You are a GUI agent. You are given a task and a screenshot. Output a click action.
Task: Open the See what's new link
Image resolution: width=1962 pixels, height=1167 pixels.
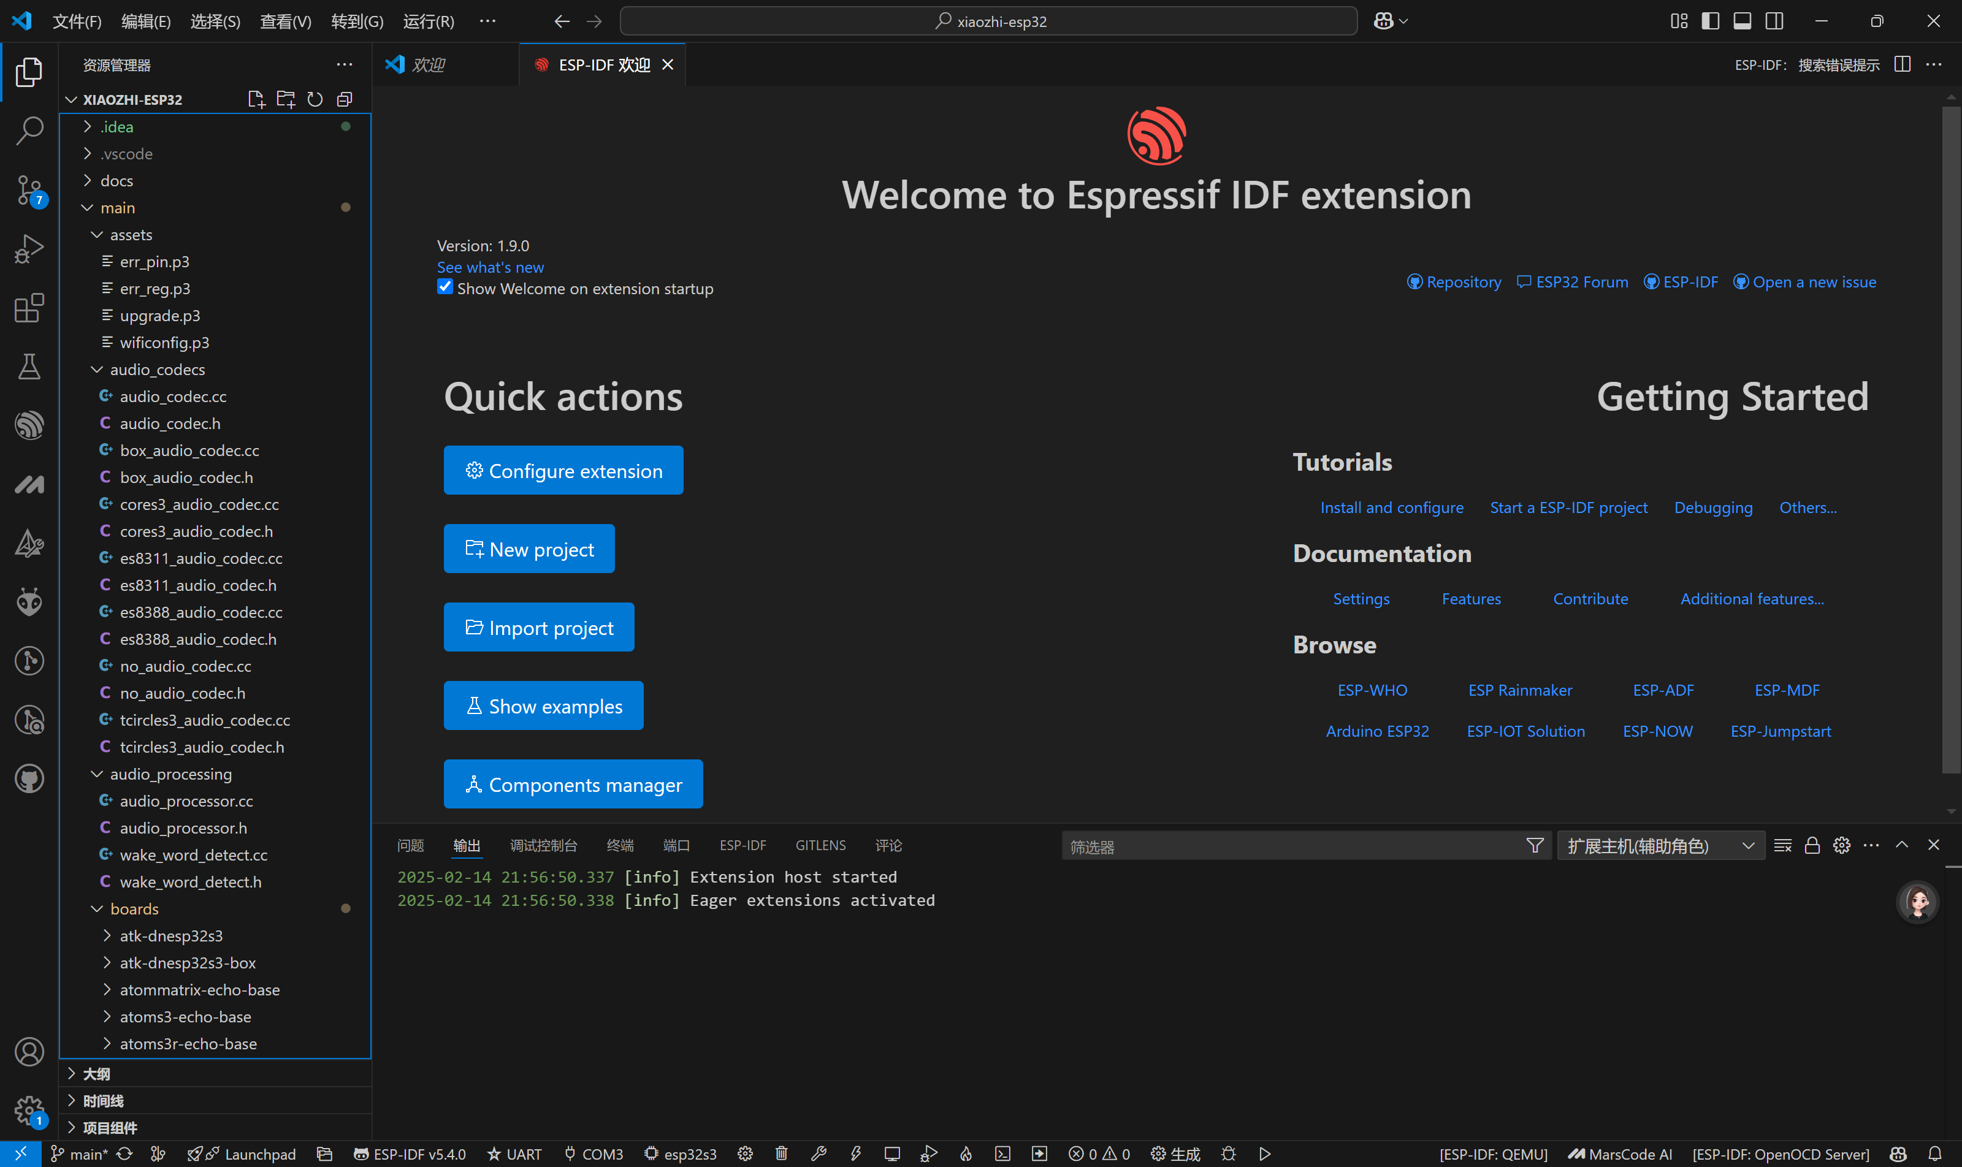tap(490, 267)
